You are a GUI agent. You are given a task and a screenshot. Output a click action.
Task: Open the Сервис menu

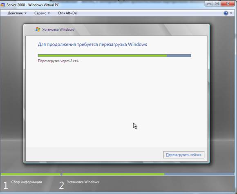(x=42, y=13)
